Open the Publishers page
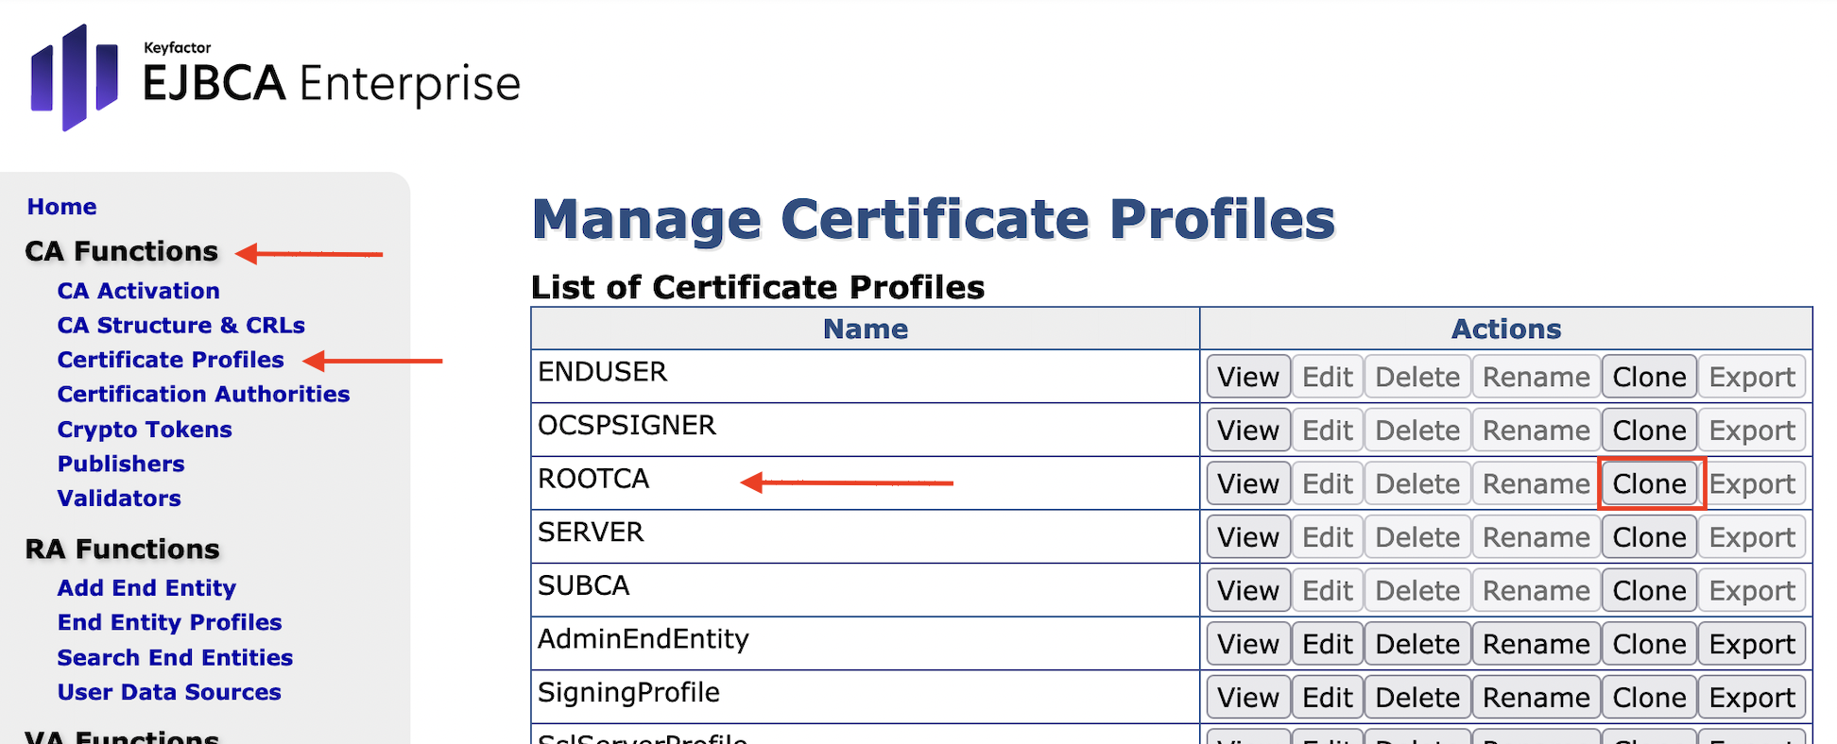 tap(121, 464)
